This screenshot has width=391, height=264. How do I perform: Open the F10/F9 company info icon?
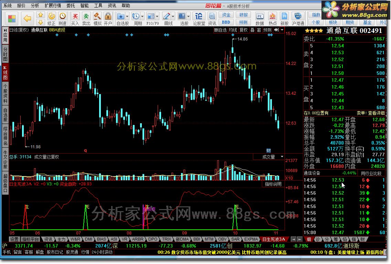click(x=151, y=16)
